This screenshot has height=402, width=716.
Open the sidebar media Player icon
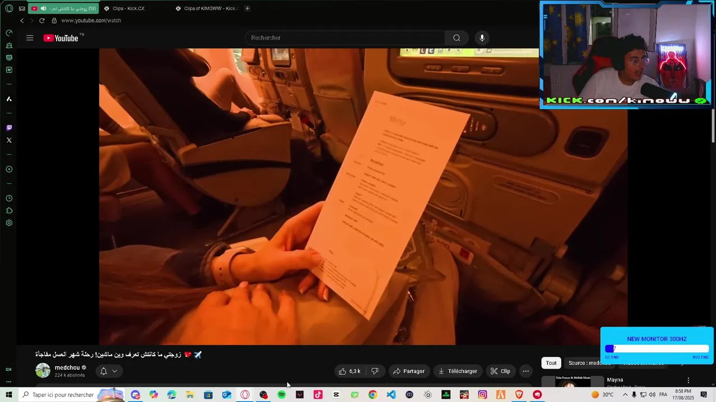click(x=9, y=169)
